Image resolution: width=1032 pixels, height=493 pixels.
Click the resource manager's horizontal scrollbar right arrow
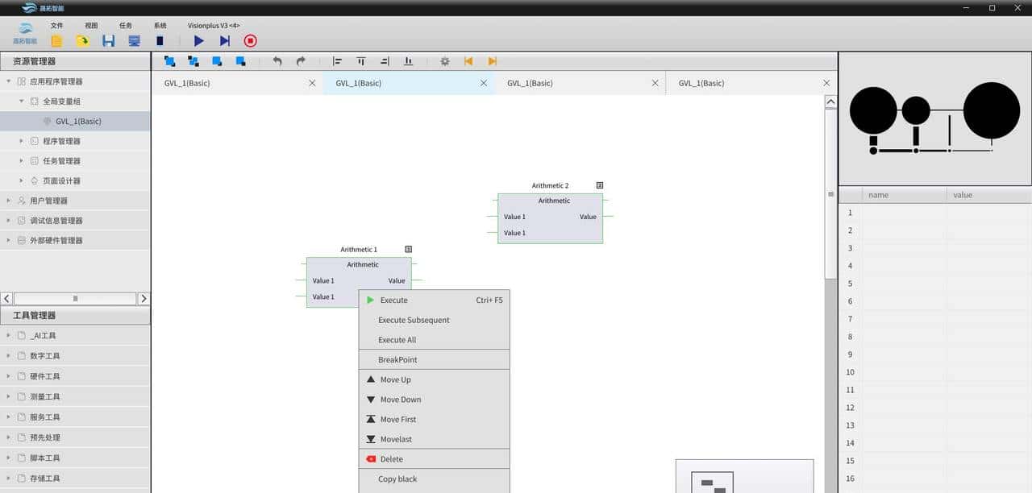coord(144,298)
